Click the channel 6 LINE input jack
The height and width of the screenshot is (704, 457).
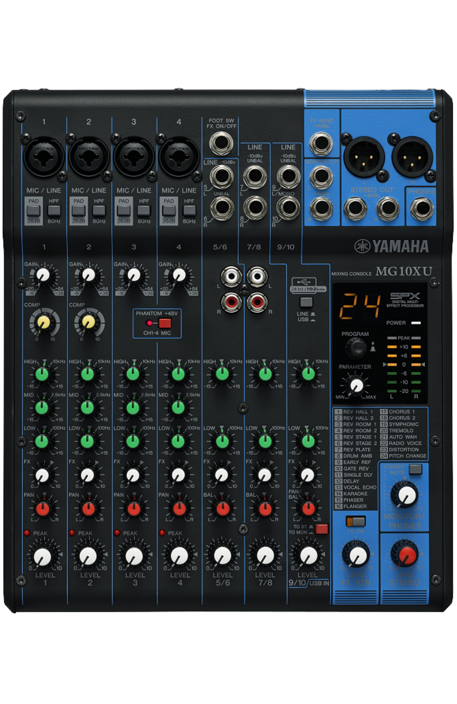(x=222, y=208)
